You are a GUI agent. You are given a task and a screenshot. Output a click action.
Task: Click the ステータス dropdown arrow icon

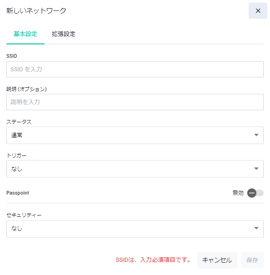tap(256, 135)
